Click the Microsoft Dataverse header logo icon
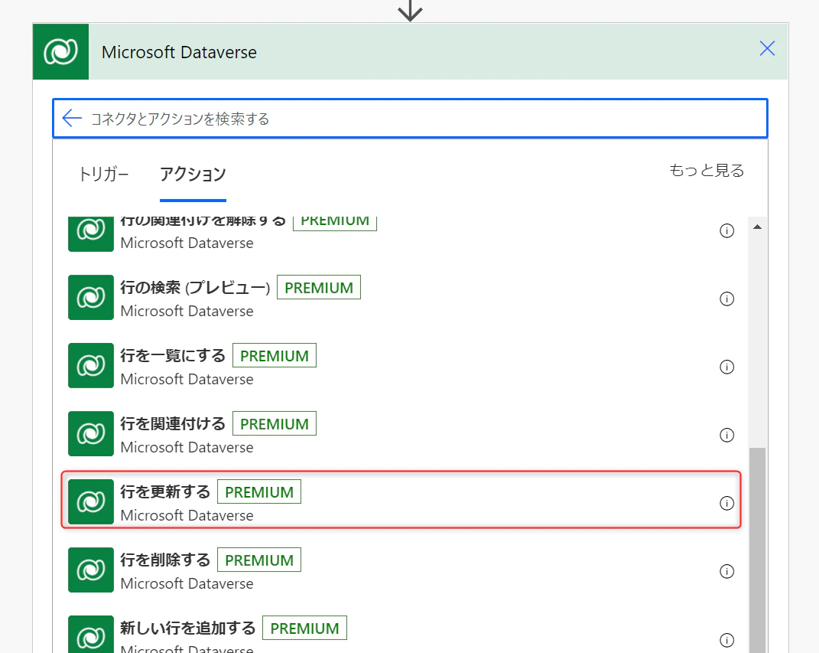This screenshot has width=819, height=653. pyautogui.click(x=60, y=52)
